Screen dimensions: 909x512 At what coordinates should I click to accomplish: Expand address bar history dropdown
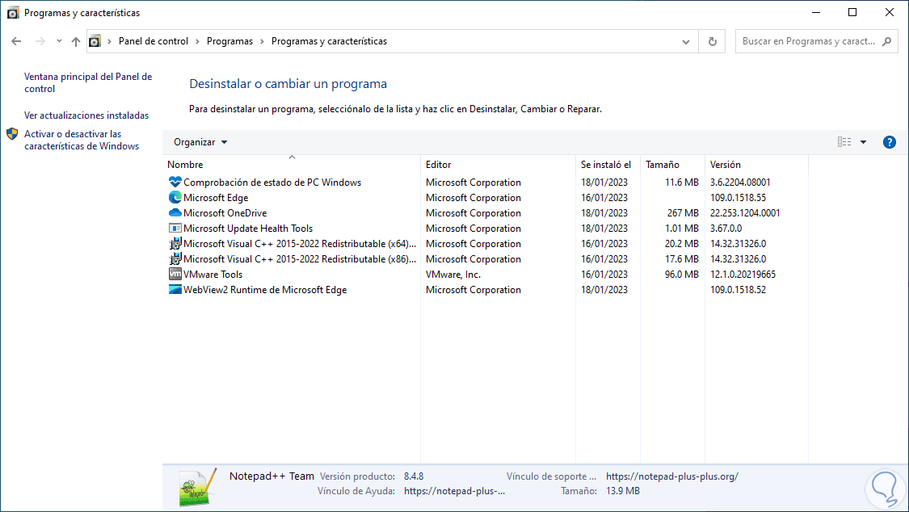(686, 42)
